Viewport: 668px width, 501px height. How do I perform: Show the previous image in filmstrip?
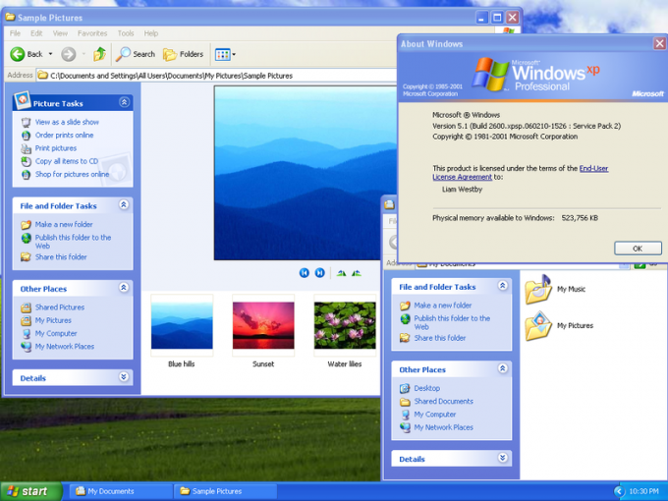coord(305,273)
